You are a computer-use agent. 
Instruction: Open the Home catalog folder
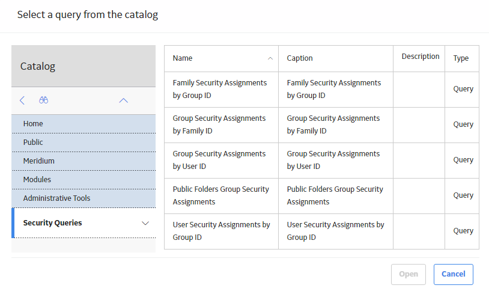(x=84, y=124)
